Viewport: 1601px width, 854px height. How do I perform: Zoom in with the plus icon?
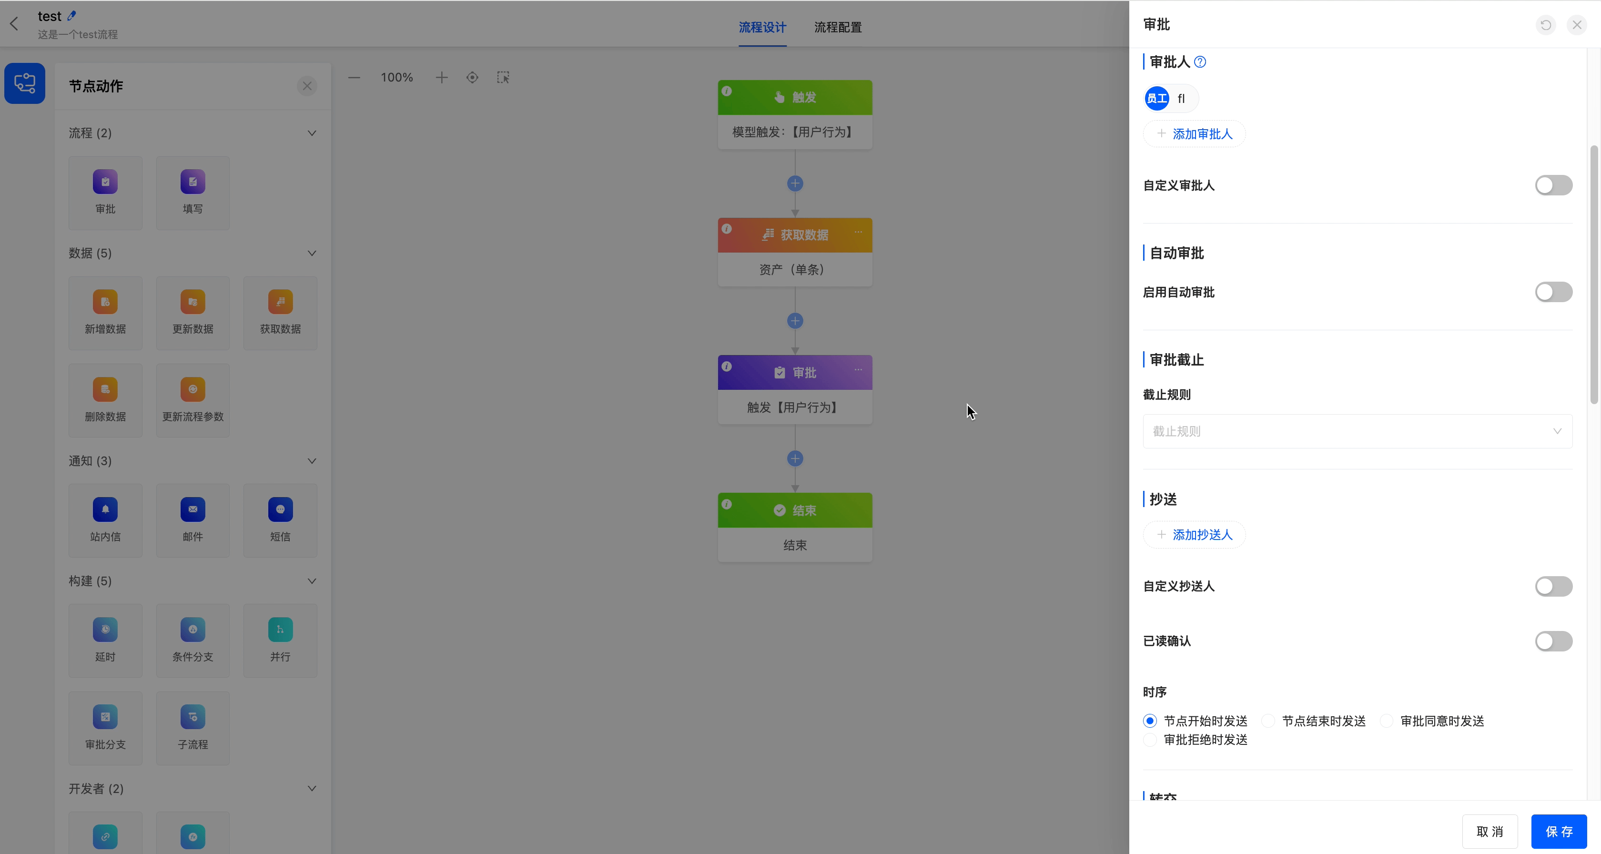(441, 78)
